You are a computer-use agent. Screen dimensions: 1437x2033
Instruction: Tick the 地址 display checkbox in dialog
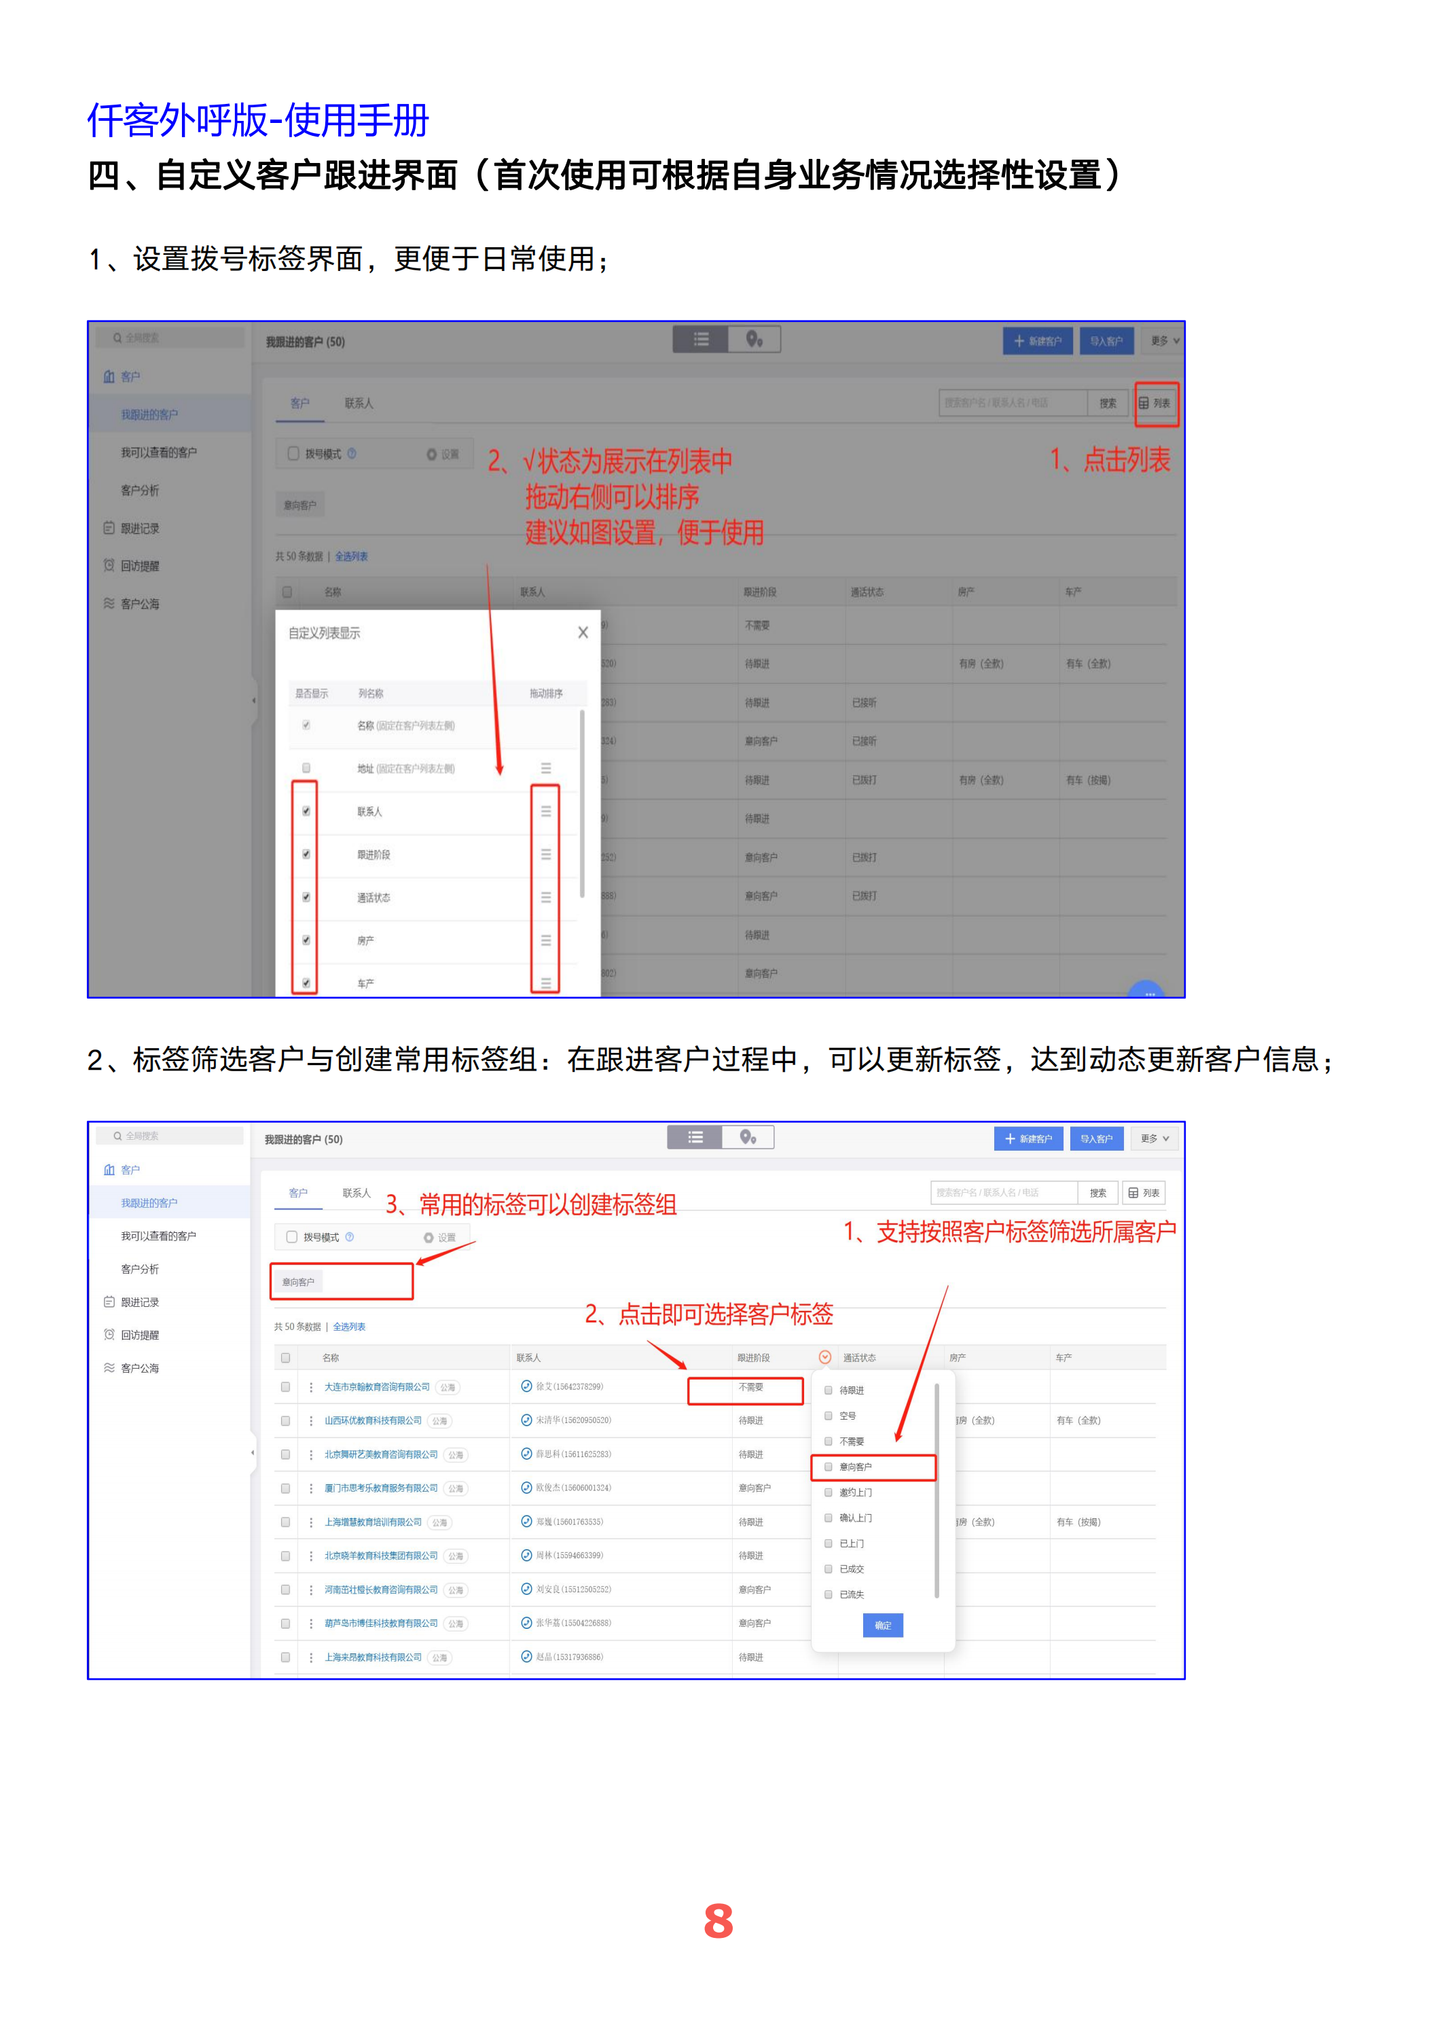click(306, 768)
